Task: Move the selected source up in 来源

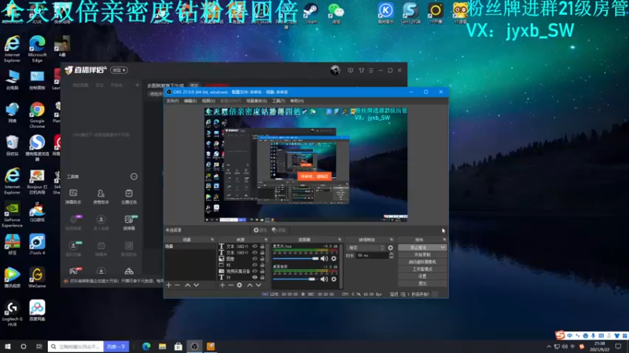Action: click(x=249, y=285)
